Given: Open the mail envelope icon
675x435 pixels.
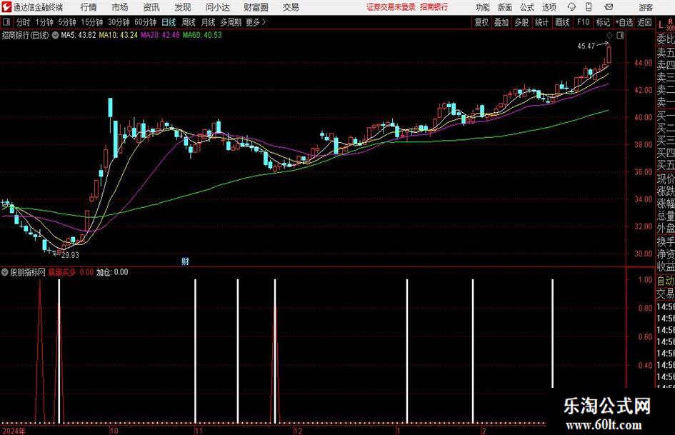Looking at the screenshot, I should (x=609, y=7).
